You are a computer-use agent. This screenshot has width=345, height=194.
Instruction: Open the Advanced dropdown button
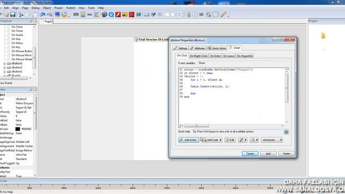tap(272, 140)
